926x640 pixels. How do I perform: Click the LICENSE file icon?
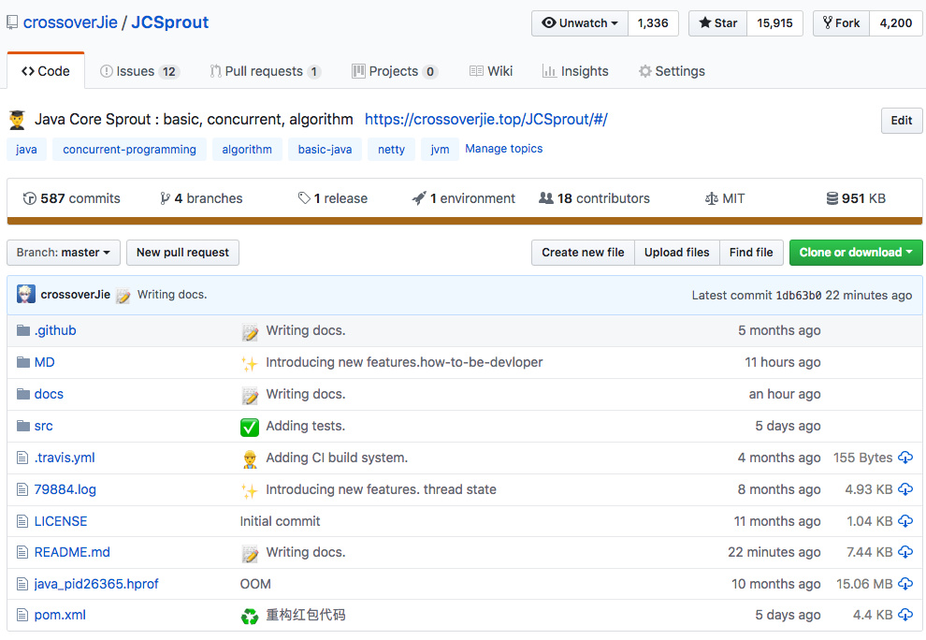23,521
